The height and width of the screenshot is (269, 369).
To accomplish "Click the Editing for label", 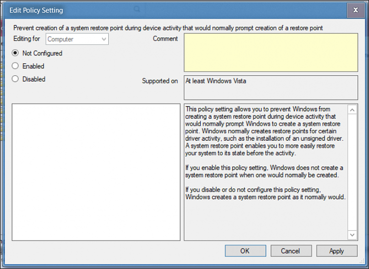I will click(27, 39).
